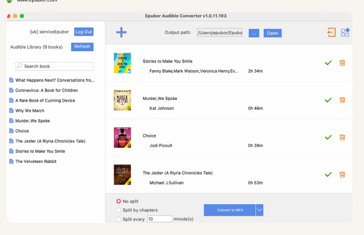This screenshot has height=235, width=364.
Task: Click the green checkmark in Choice row
Action: (328, 137)
